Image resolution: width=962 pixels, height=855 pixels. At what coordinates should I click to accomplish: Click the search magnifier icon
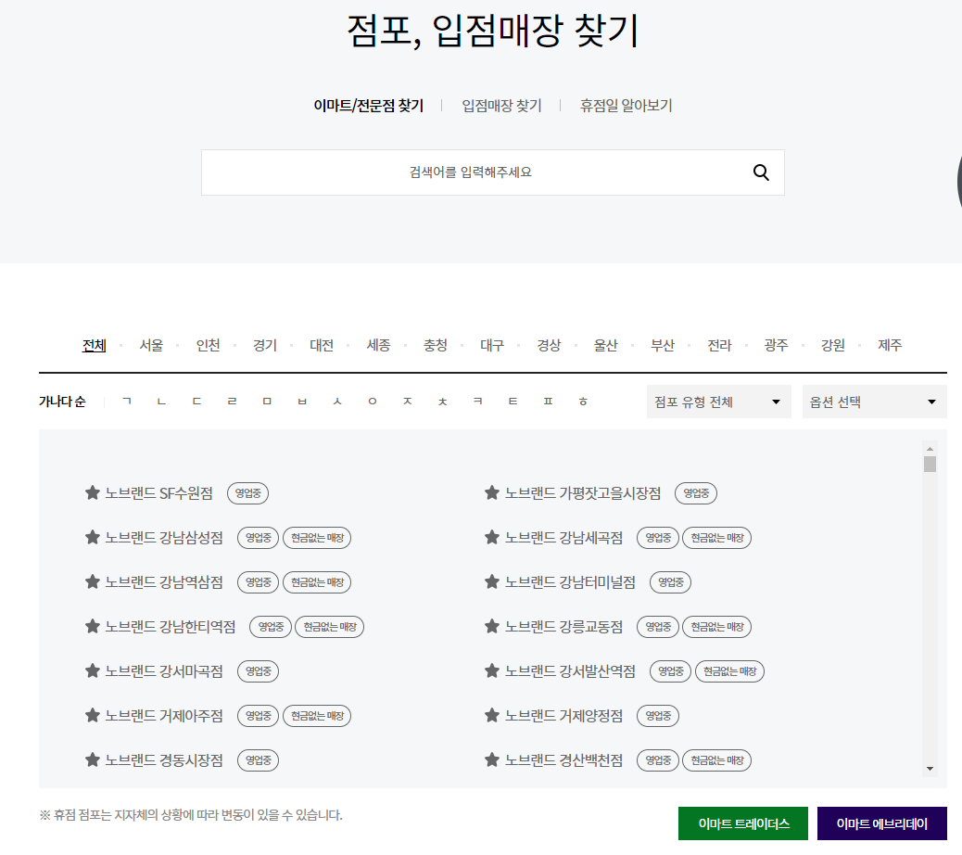pyautogui.click(x=761, y=172)
